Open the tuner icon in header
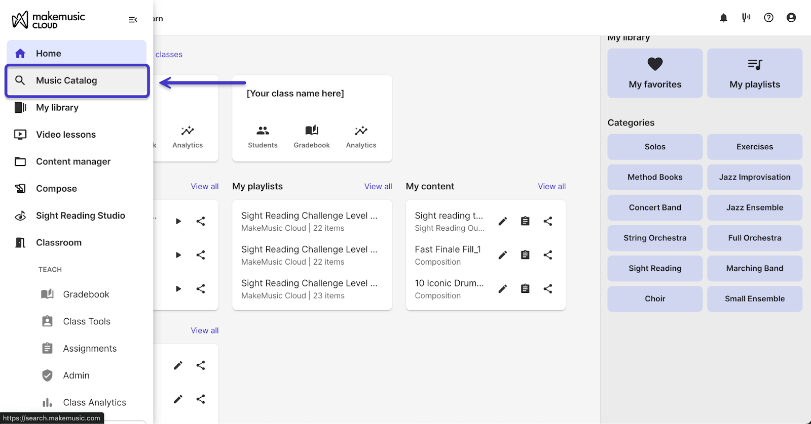Viewport: 811px width, 424px height. pos(746,18)
